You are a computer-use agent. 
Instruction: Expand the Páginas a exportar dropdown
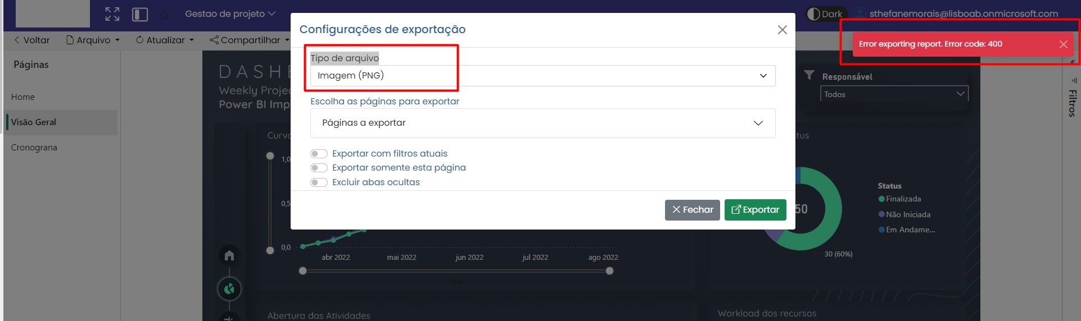[542, 123]
